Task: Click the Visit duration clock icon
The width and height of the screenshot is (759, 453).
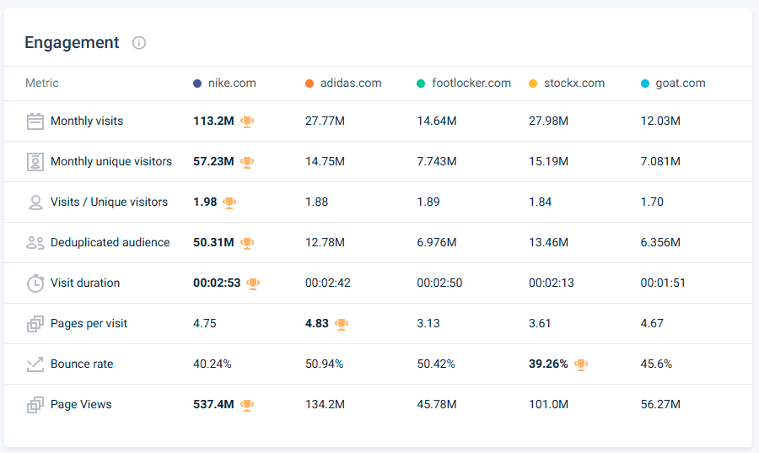Action: 35,283
